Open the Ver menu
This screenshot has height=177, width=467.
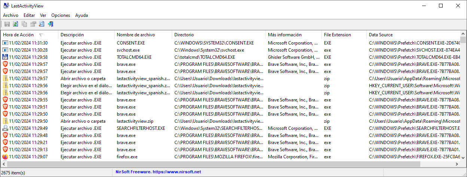(43, 15)
